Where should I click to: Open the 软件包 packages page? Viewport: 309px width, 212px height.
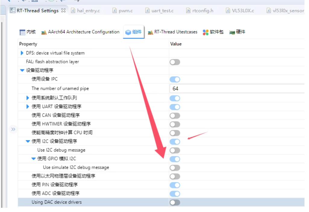pyautogui.click(x=213, y=32)
